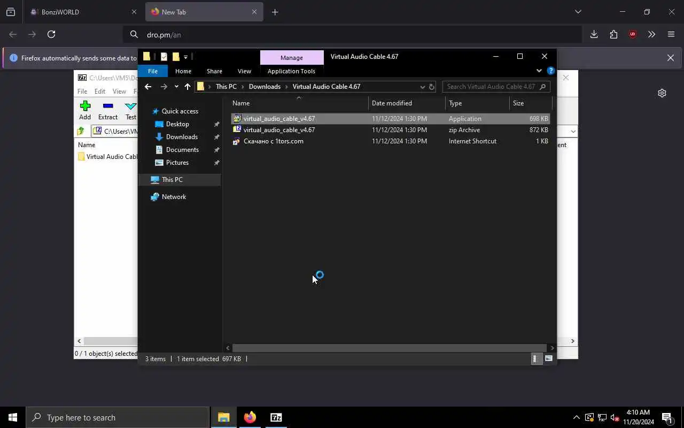This screenshot has width=684, height=428.
Task: Sort files by Date modified column
Action: [392, 103]
